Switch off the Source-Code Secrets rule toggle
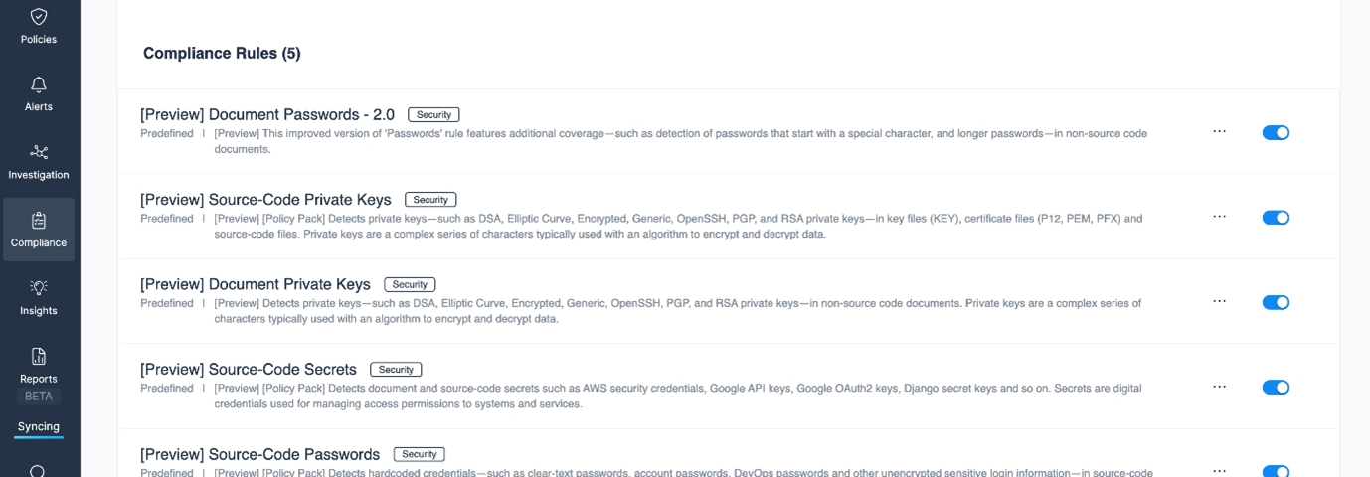Screen dimensions: 1370x477 (x=1276, y=388)
